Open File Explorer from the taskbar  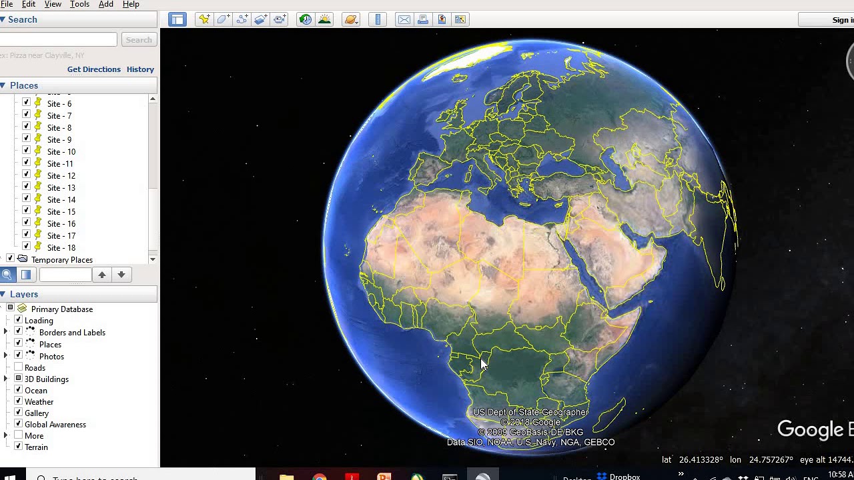[x=287, y=477]
